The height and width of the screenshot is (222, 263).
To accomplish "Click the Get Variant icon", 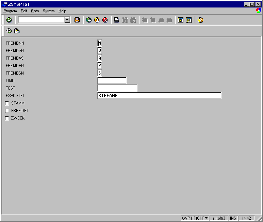I will (x=17, y=31).
